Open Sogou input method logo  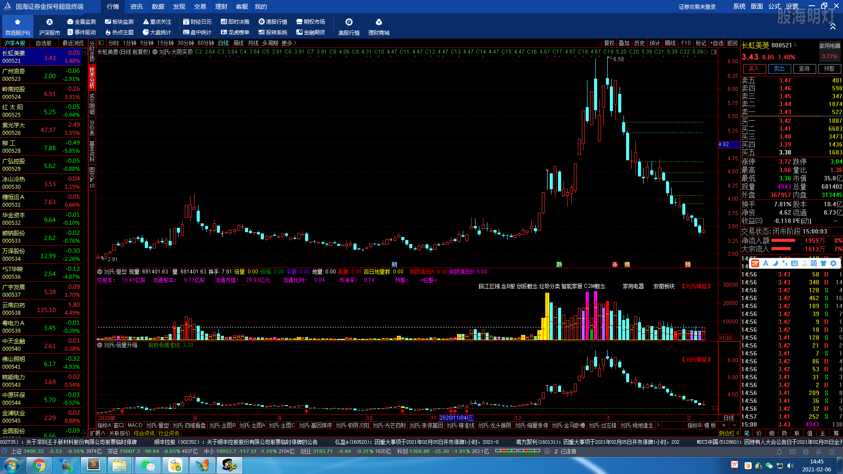[x=755, y=263]
